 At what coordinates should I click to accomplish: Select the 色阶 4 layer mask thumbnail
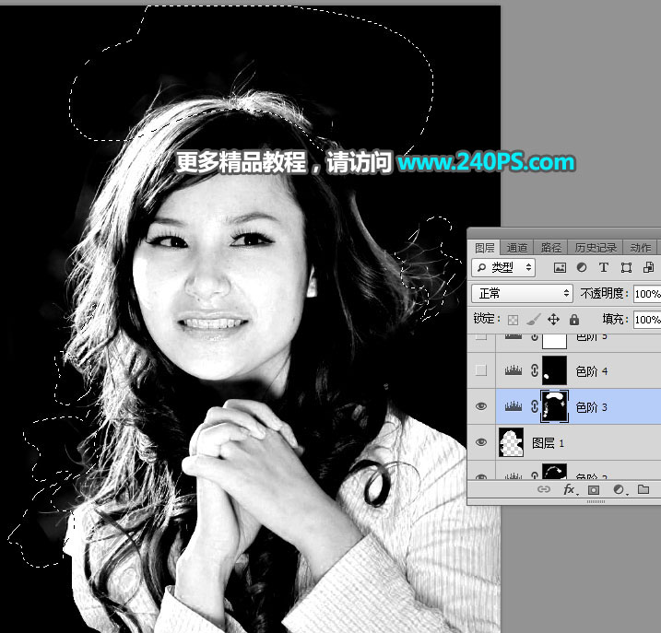click(554, 370)
